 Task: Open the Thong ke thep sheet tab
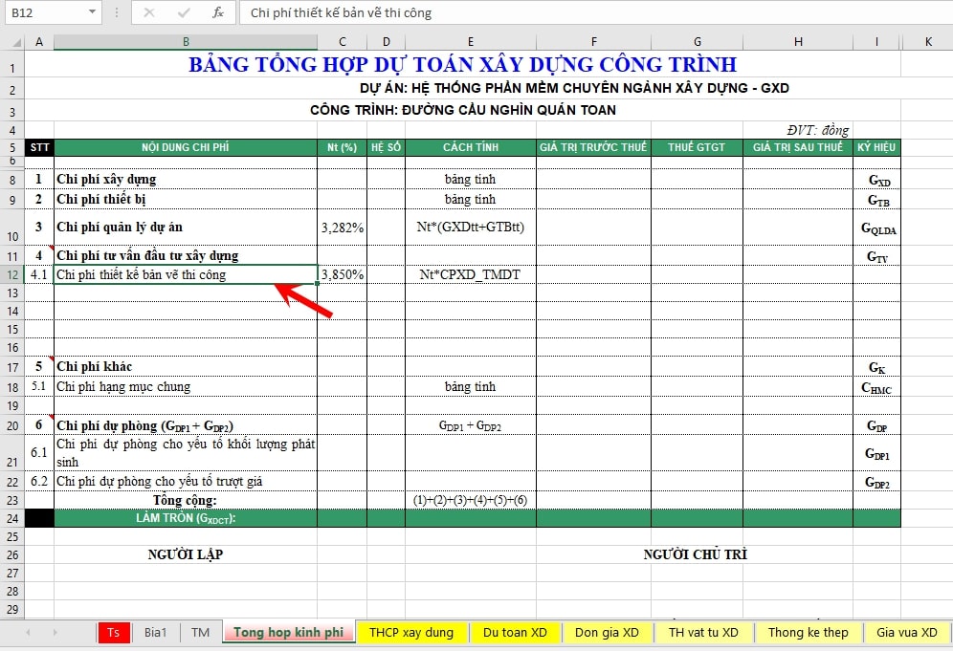pyautogui.click(x=808, y=632)
